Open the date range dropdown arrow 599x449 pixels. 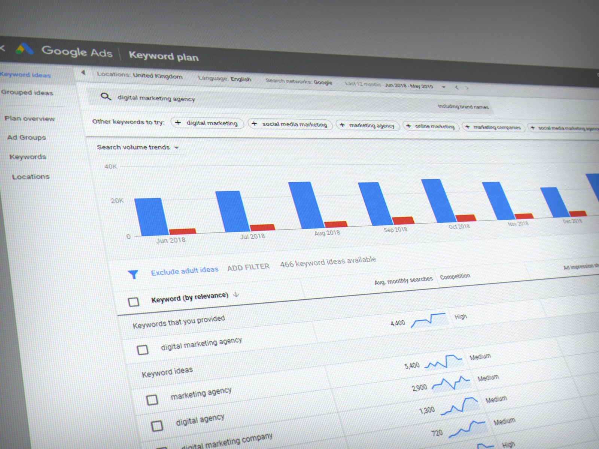(444, 87)
